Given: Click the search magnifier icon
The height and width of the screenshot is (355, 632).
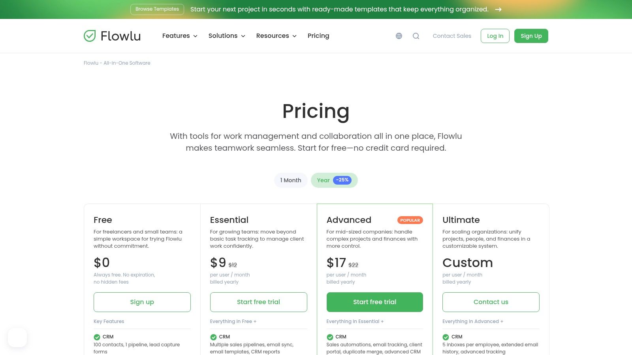Looking at the screenshot, I should (416, 36).
